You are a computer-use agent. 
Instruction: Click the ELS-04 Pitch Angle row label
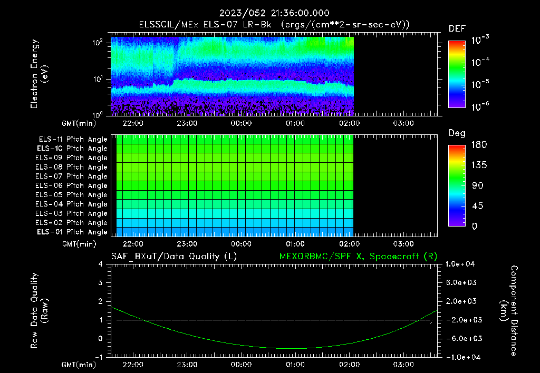(x=71, y=204)
